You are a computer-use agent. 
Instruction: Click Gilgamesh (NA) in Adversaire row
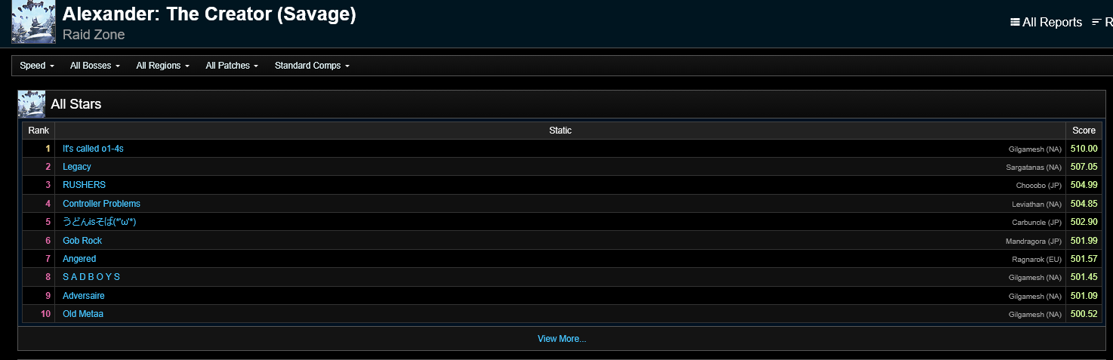point(1035,297)
